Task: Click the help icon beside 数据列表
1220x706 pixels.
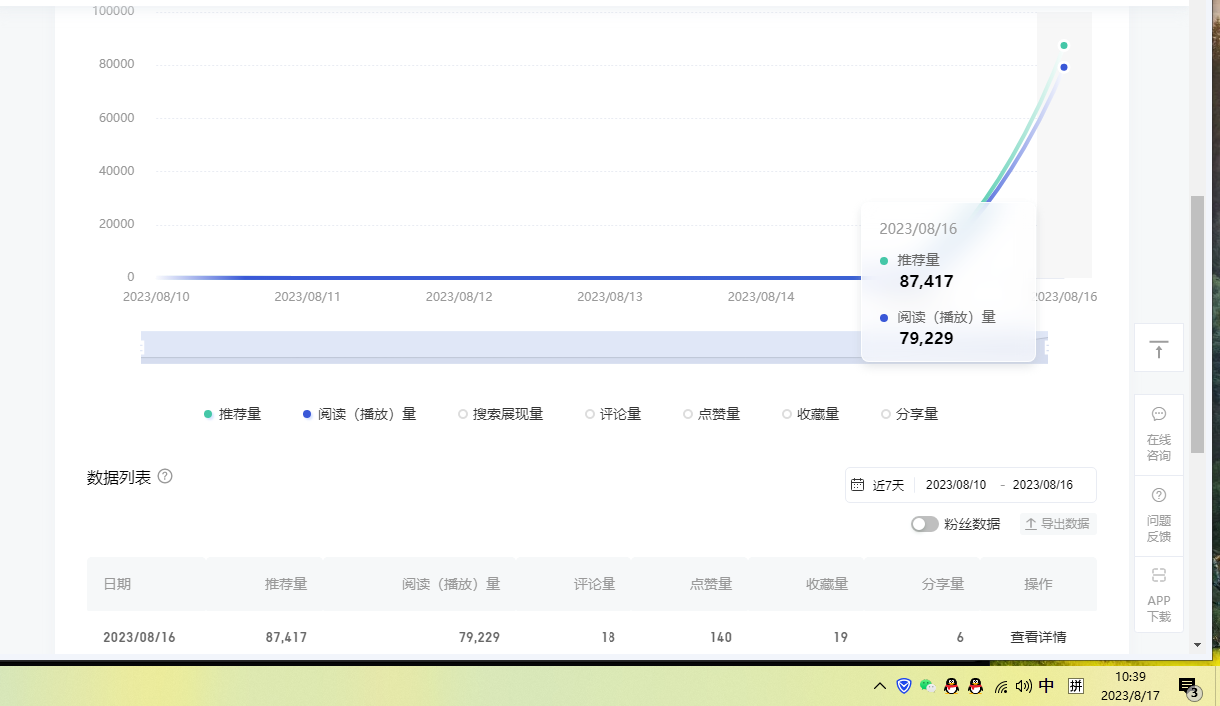Action: (x=165, y=476)
